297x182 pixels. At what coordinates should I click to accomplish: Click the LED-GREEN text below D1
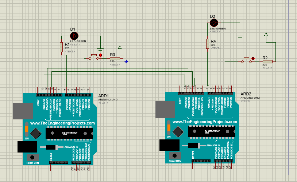click(78, 41)
